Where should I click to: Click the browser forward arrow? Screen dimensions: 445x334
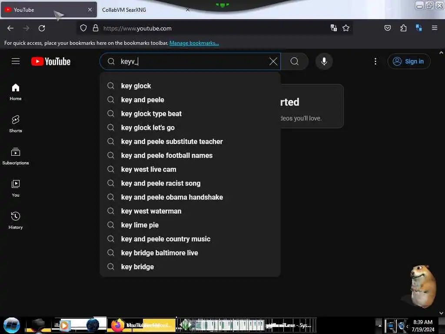[26, 28]
